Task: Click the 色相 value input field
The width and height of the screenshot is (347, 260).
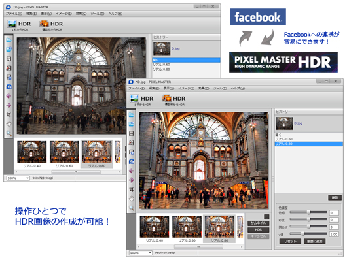Action: (334, 213)
